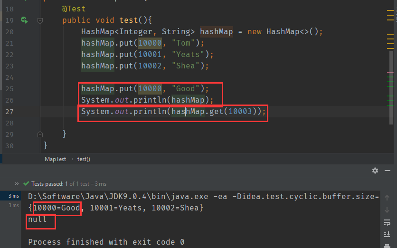Select the second 3 ms test result row
This screenshot has height=248, width=397.
(x=10, y=205)
